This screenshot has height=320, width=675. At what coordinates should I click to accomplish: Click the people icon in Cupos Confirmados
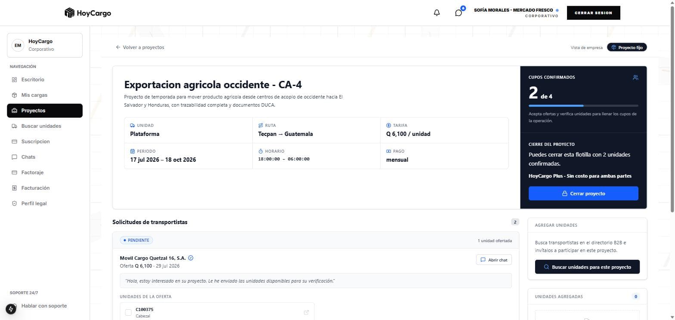click(x=635, y=77)
